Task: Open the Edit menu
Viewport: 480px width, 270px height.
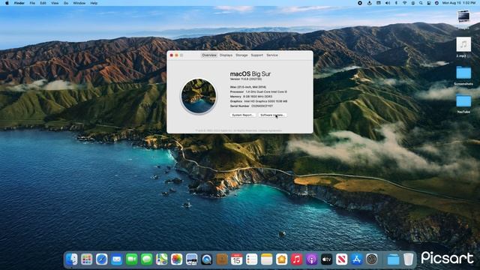Action: click(43, 3)
